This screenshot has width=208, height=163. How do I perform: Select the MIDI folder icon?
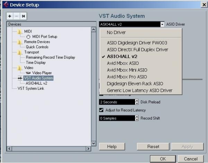20,32
